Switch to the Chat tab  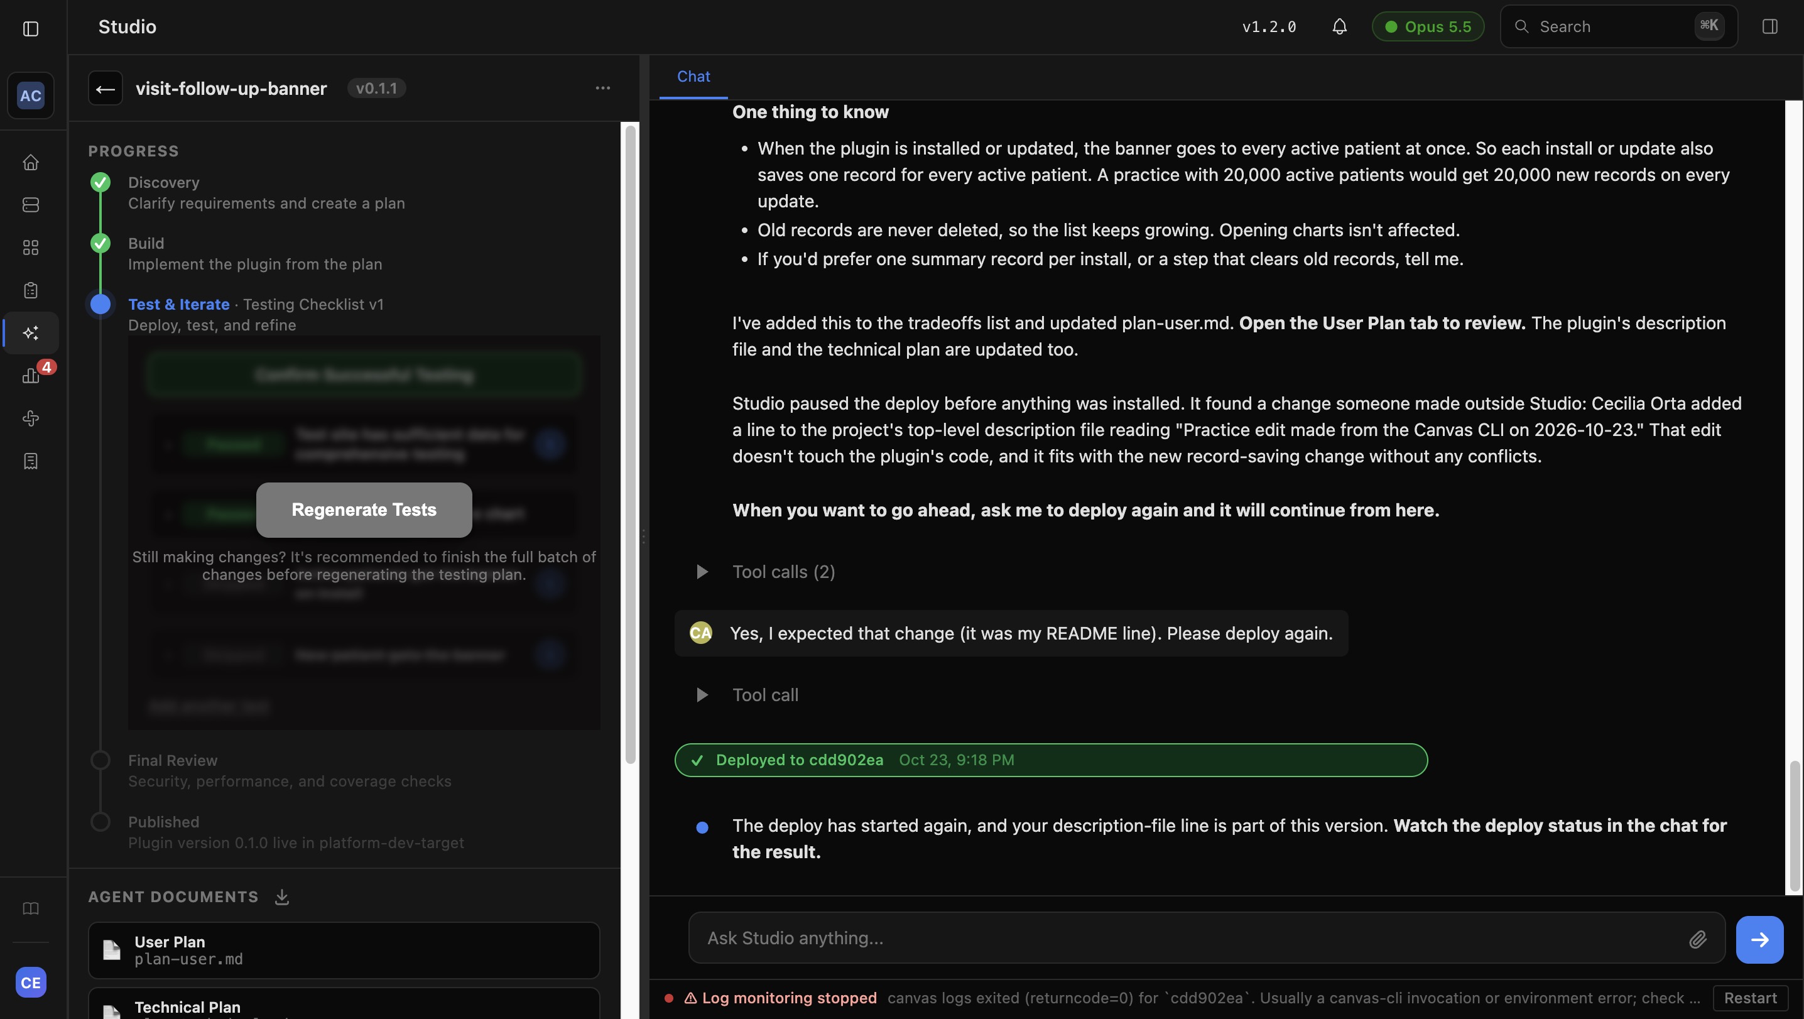(693, 77)
